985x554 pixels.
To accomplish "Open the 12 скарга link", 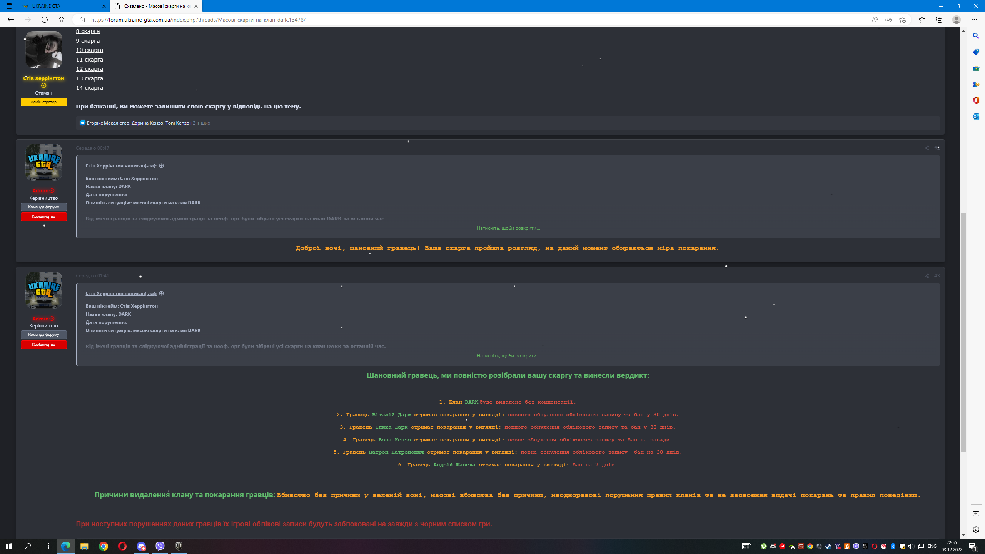I will (x=89, y=69).
